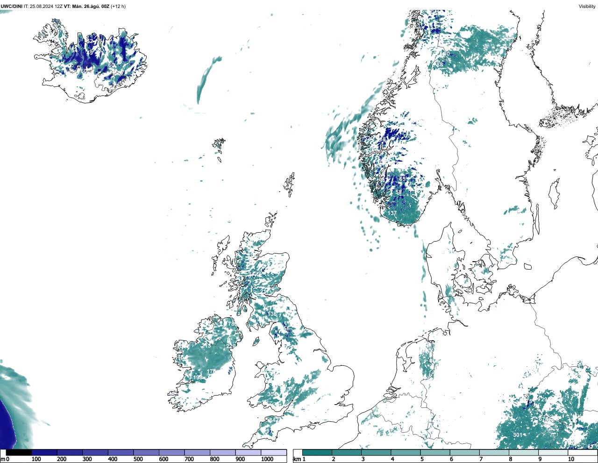598x463 pixels.
Task: Click the '301' value in the southeast corner
Action: tap(518, 435)
